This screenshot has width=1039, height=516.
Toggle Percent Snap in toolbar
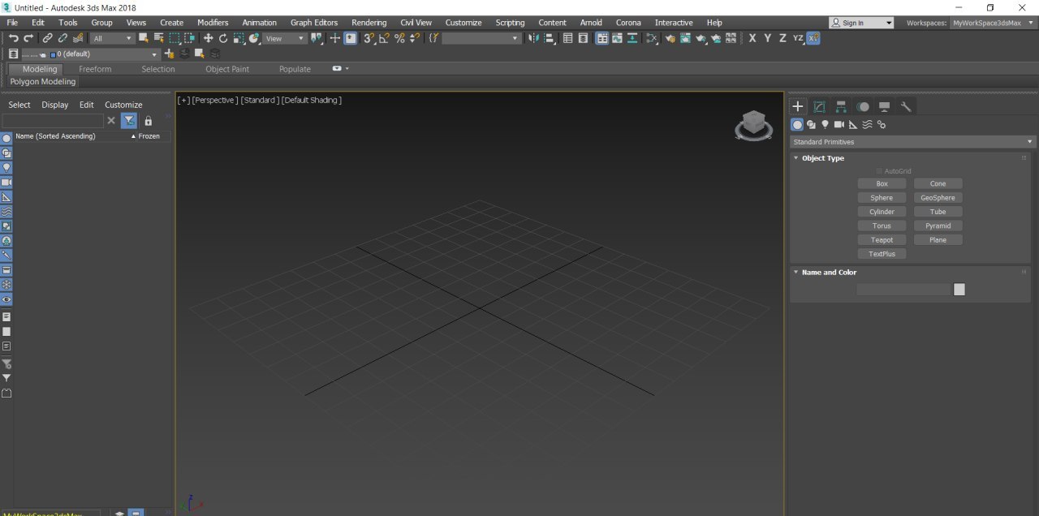399,38
